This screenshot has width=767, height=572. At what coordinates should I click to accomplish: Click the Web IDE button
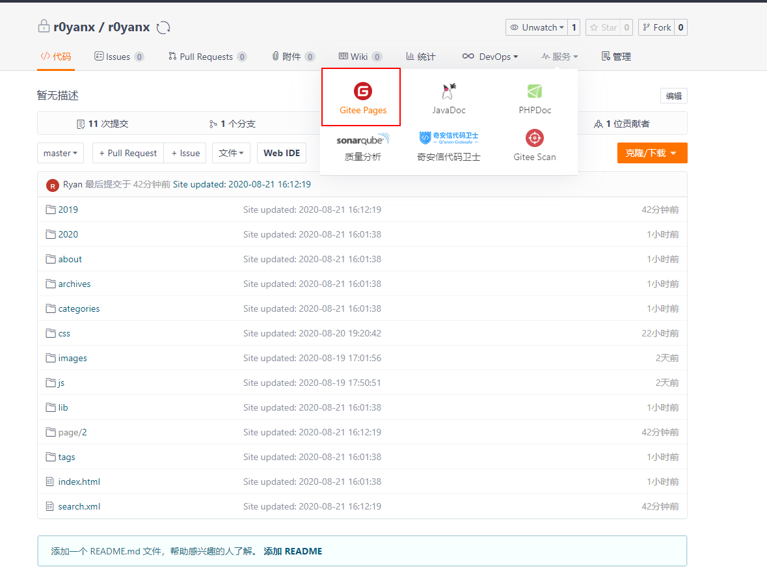coord(282,153)
